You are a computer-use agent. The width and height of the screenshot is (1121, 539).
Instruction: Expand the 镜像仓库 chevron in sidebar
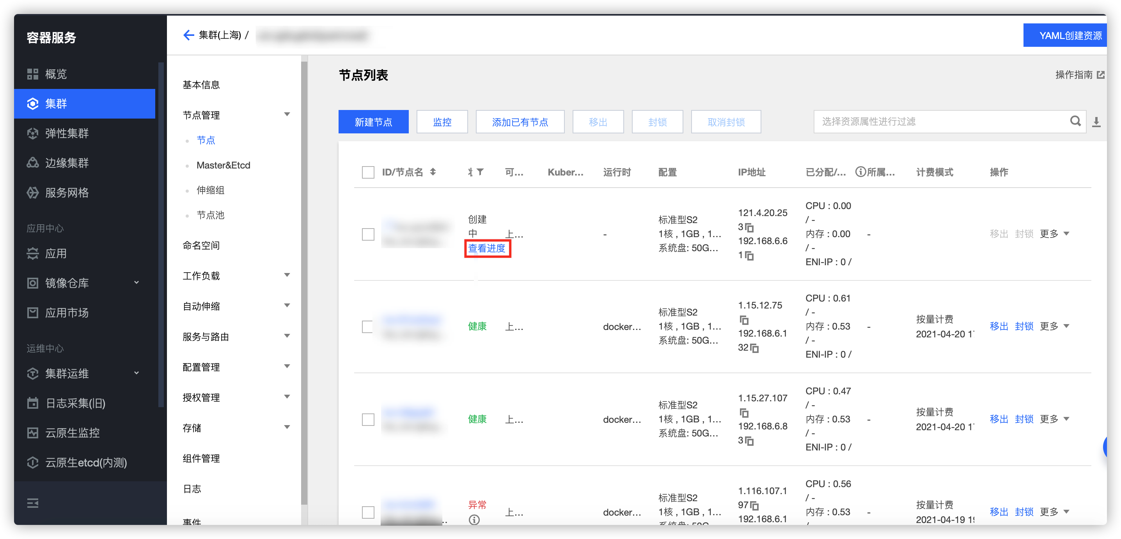[137, 283]
